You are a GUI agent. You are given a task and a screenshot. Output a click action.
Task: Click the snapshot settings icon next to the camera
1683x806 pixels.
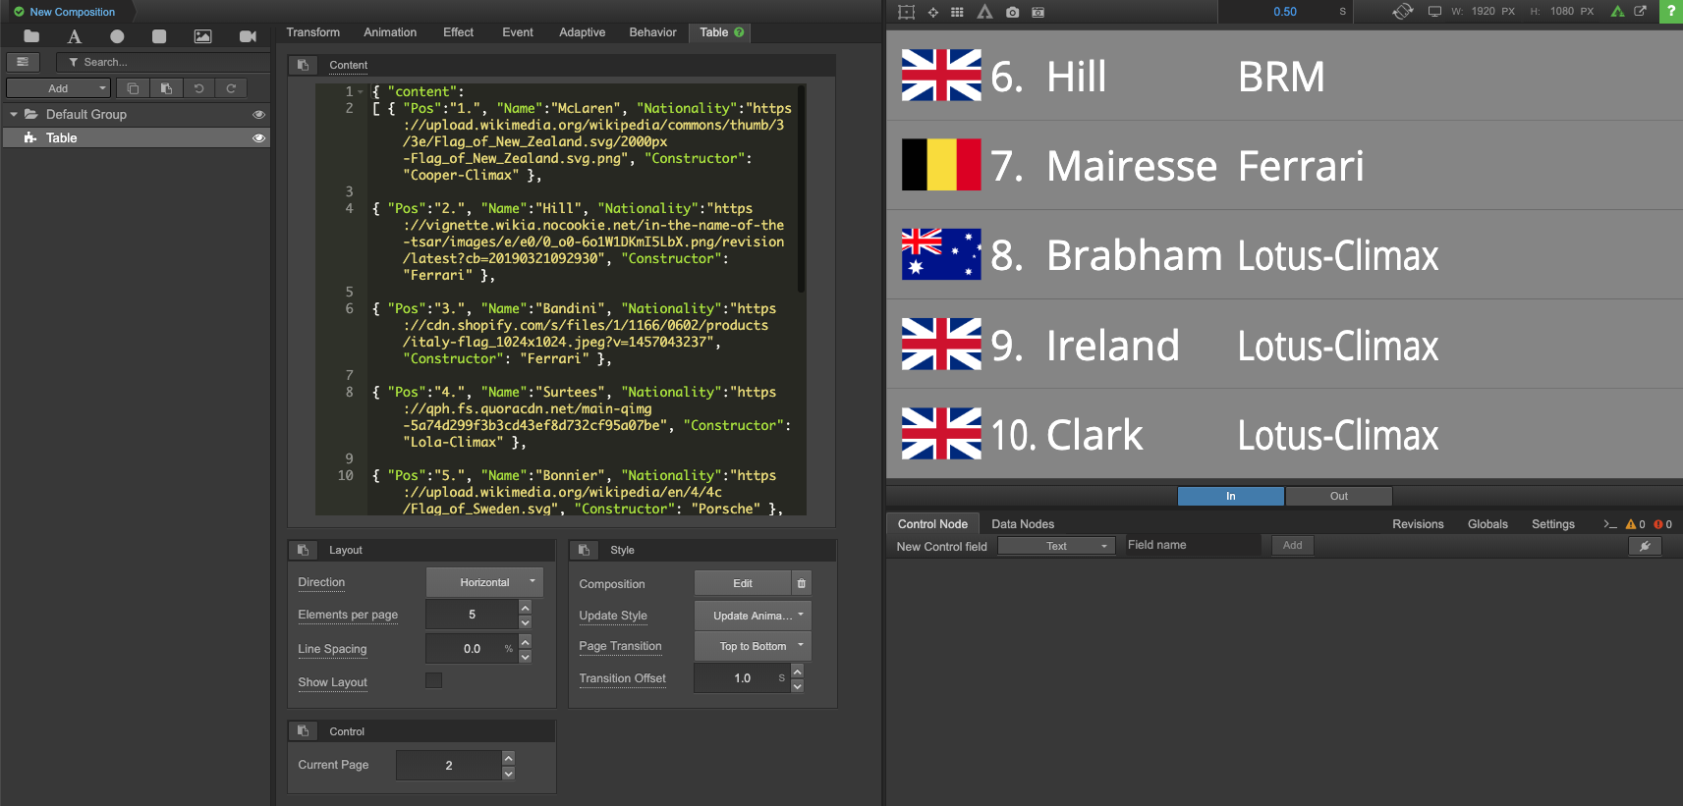(1038, 12)
